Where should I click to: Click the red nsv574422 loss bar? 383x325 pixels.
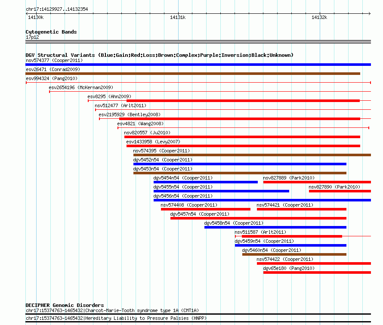pos(314,263)
